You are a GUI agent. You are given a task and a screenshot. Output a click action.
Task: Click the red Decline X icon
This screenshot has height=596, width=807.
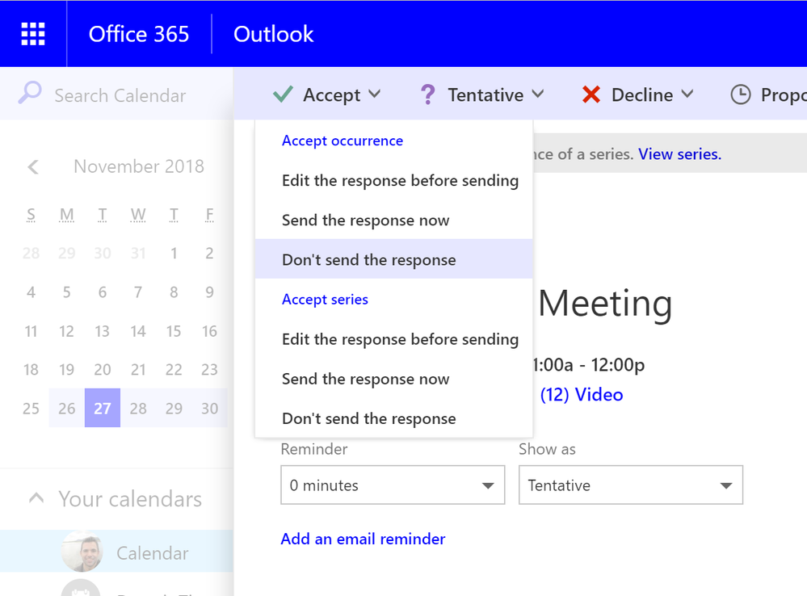tap(591, 94)
